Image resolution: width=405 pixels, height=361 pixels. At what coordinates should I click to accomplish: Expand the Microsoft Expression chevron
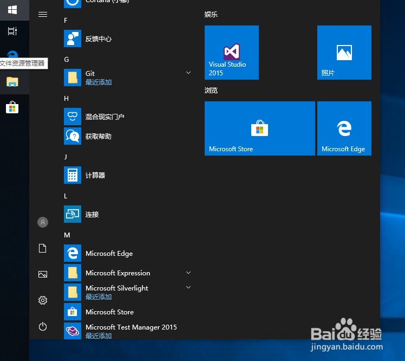coord(188,273)
